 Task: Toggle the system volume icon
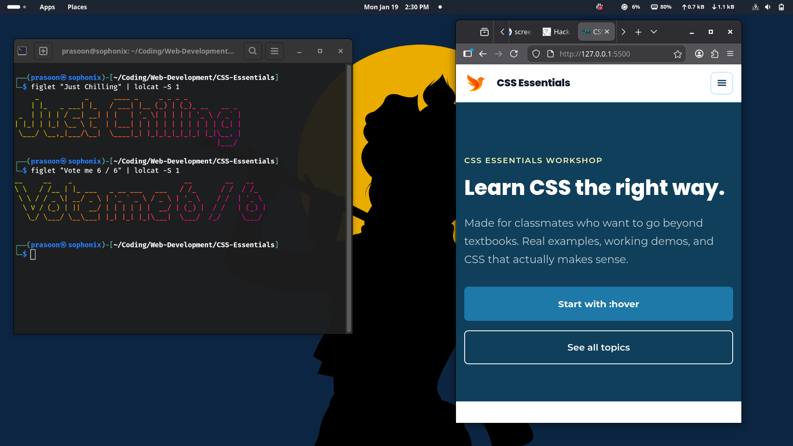[767, 7]
